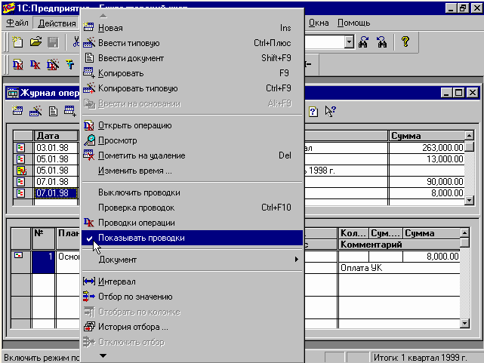Select the 03.01.98 date row
This screenshot has width=484, height=363.
[x=54, y=149]
